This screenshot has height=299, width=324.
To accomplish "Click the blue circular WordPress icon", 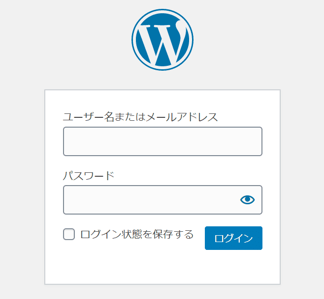I will [162, 40].
